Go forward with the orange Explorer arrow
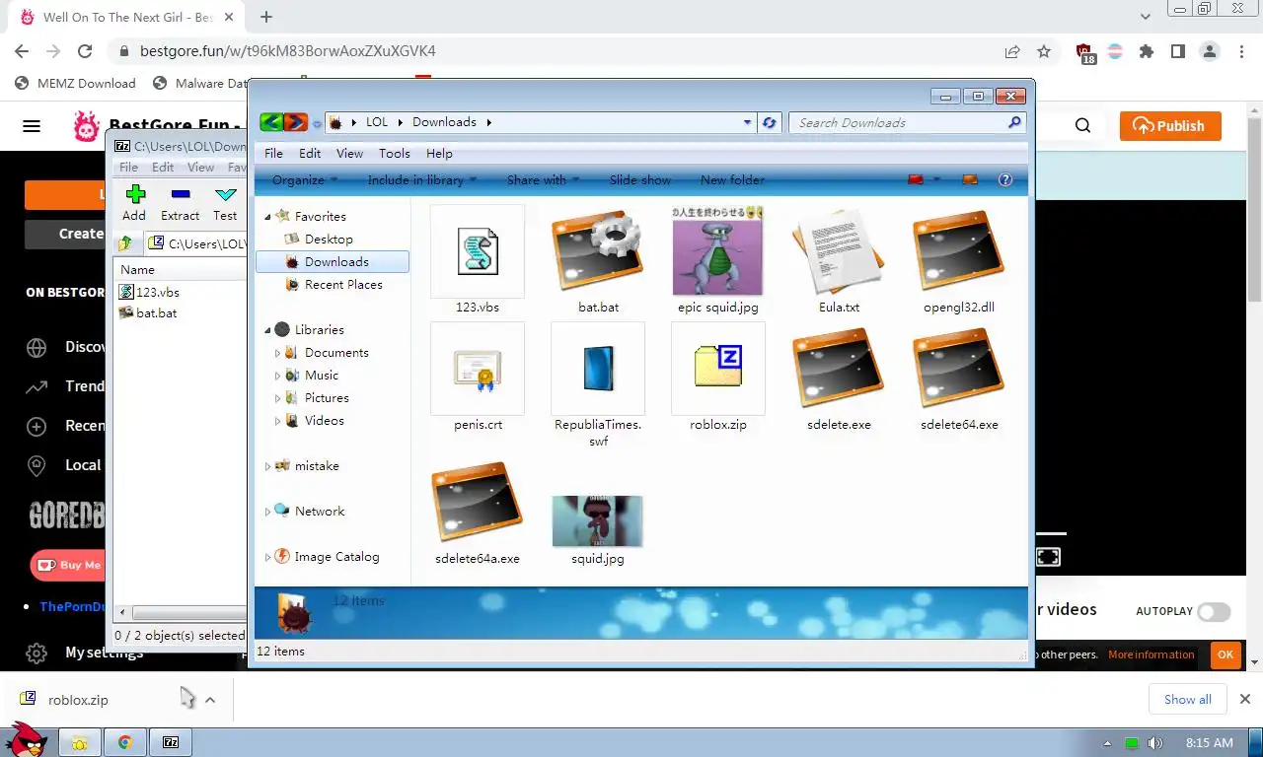Screen dimensions: 1263x757 [x=295, y=122]
